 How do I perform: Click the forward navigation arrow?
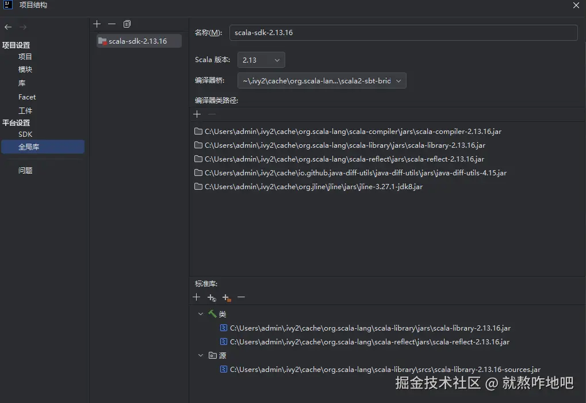(x=22, y=26)
